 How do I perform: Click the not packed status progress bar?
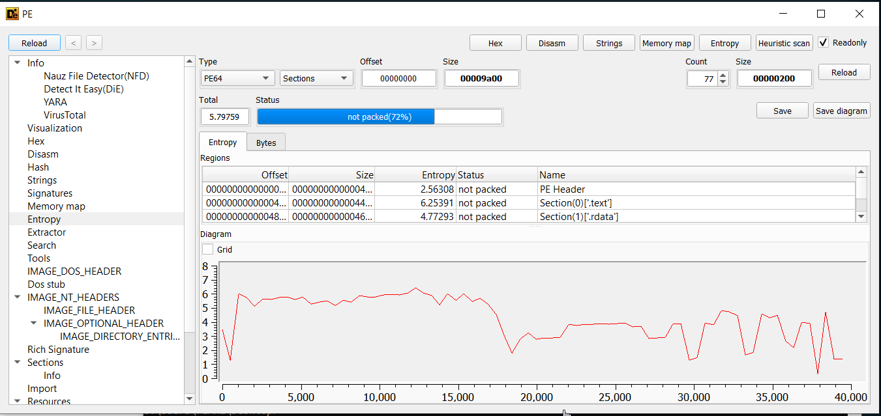tap(380, 117)
